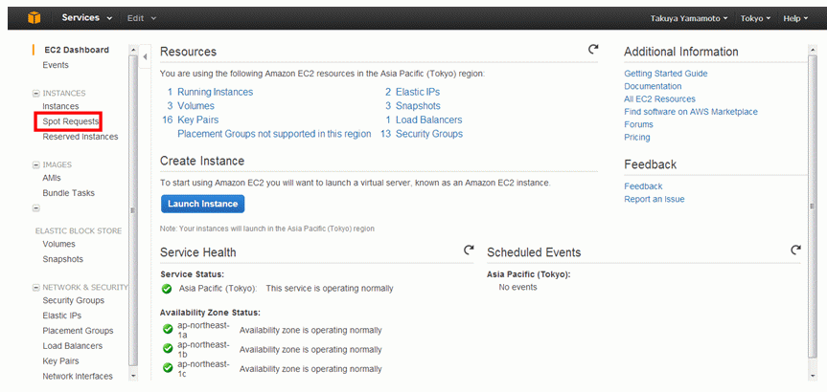This screenshot has width=827, height=392.
Task: Collapse the NETWORK & SECURITY section
Action: click(x=36, y=287)
